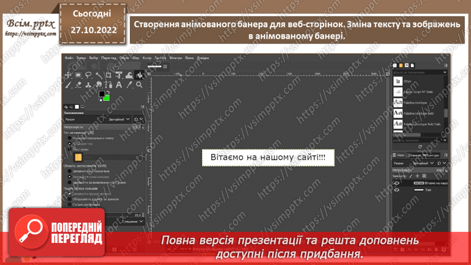Select the Eraser tool
Image resolution: width=471 pixels, height=265 pixels.
78,85
